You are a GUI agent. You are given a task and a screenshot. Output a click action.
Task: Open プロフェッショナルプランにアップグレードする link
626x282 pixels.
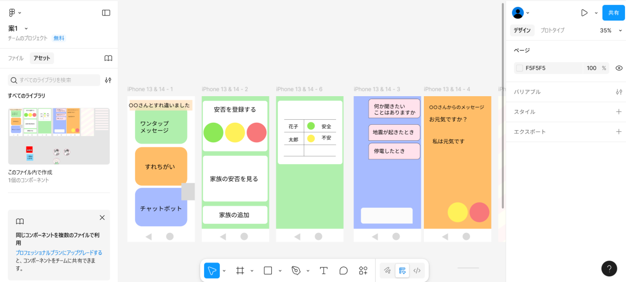coord(59,253)
